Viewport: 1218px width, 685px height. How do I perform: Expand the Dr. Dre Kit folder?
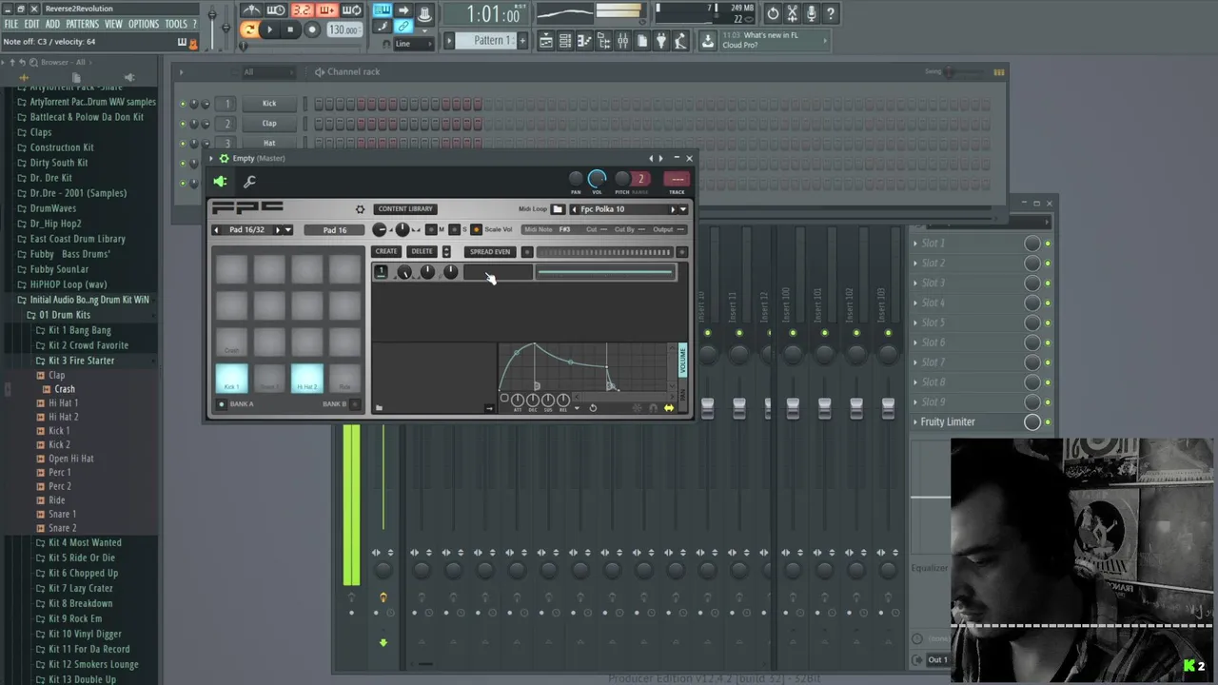click(50, 178)
